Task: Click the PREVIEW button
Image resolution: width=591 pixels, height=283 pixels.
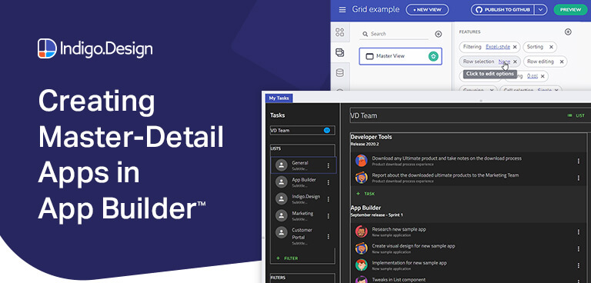Action: click(x=570, y=10)
